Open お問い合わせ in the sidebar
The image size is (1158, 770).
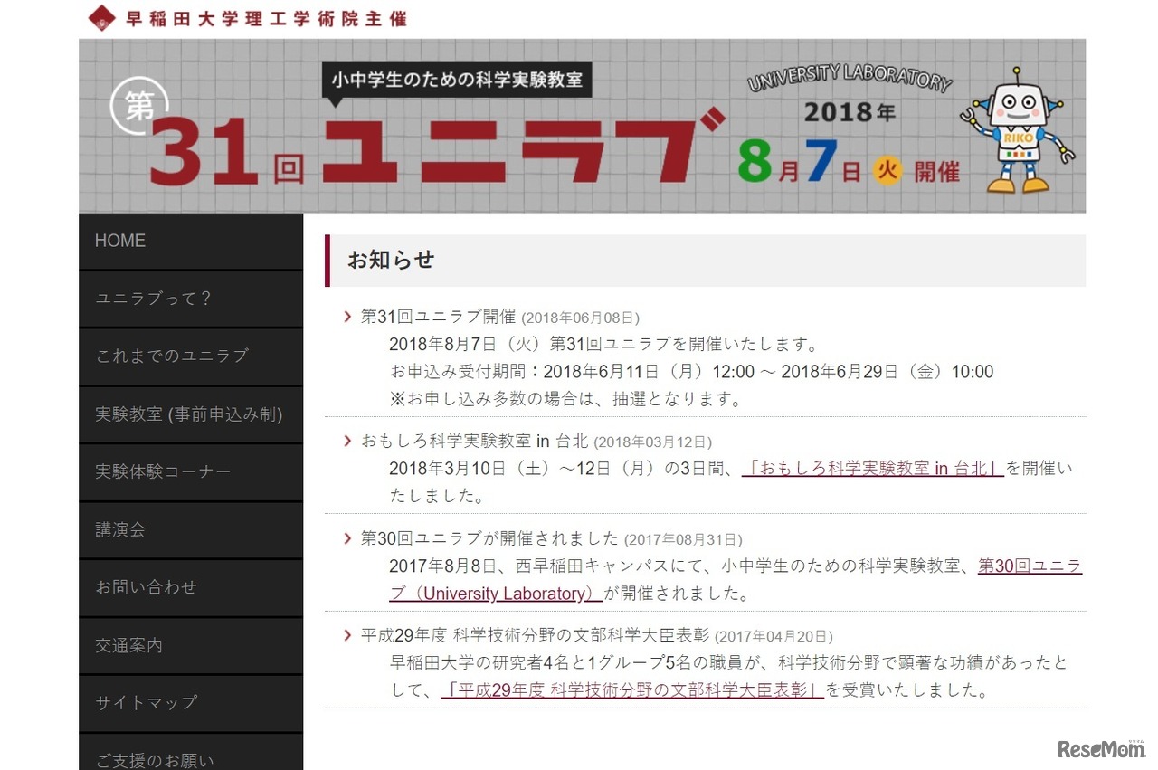[191, 587]
